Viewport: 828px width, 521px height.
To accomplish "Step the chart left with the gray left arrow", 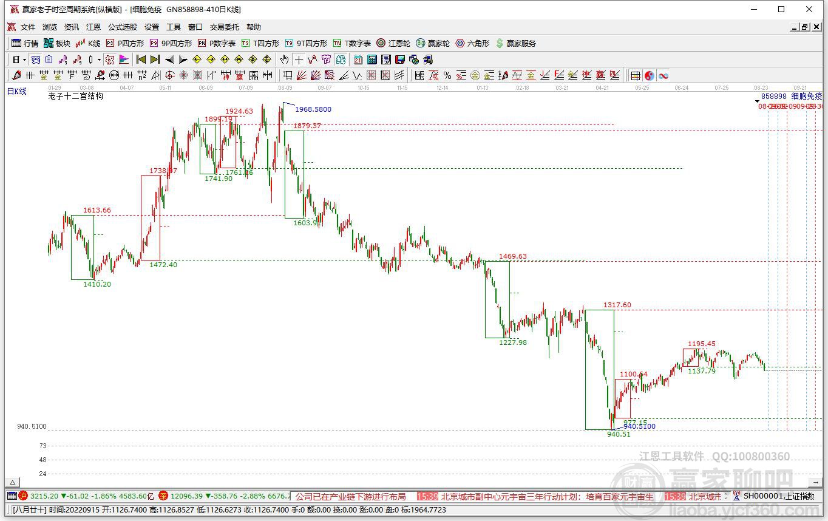I will (x=170, y=60).
